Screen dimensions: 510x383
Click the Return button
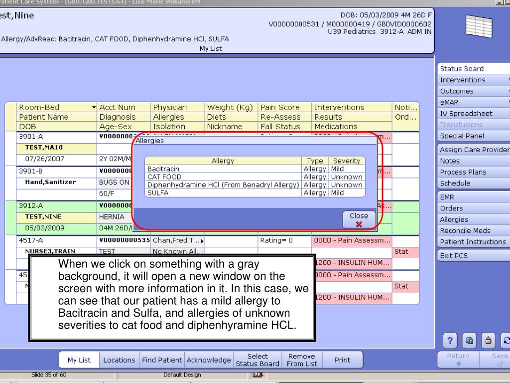coord(458,360)
